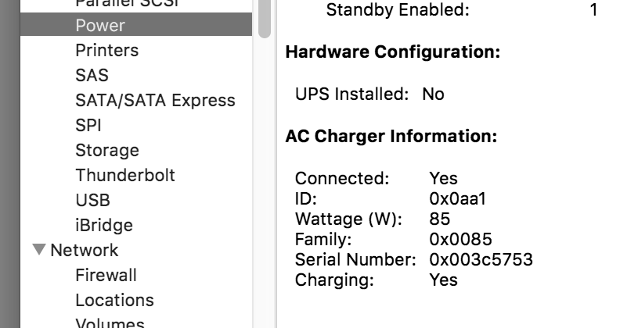Click the Wattage value 85
The height and width of the screenshot is (328, 620).
[x=440, y=219]
